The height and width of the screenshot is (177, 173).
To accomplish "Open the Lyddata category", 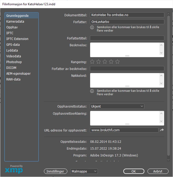I will [x=22, y=50].
